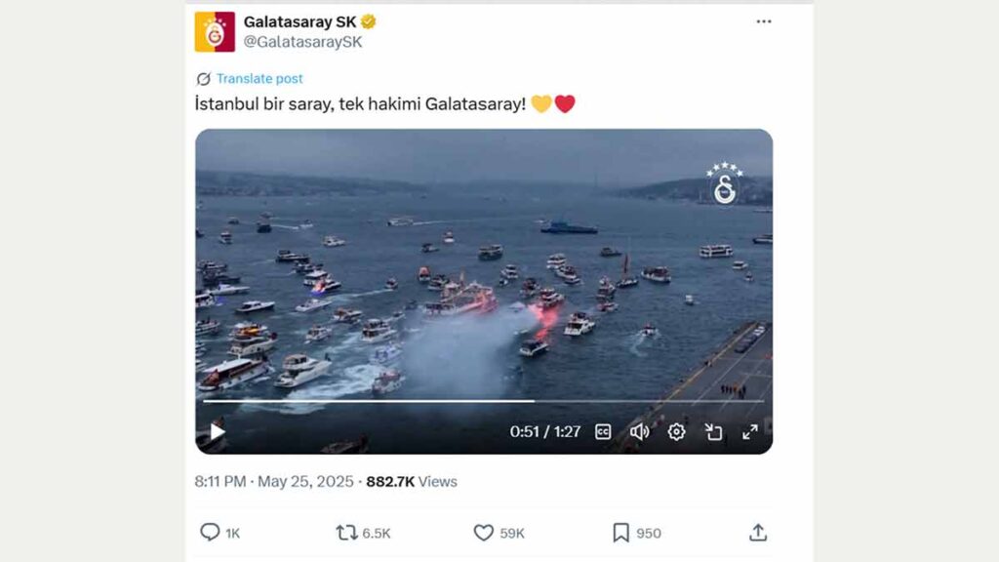Like the post with 59K likes

484,533
